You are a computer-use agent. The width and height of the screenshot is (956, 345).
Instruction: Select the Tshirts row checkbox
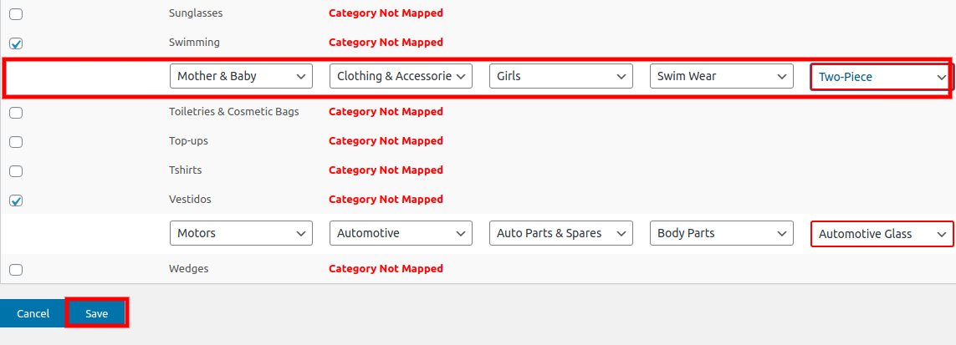coord(16,171)
